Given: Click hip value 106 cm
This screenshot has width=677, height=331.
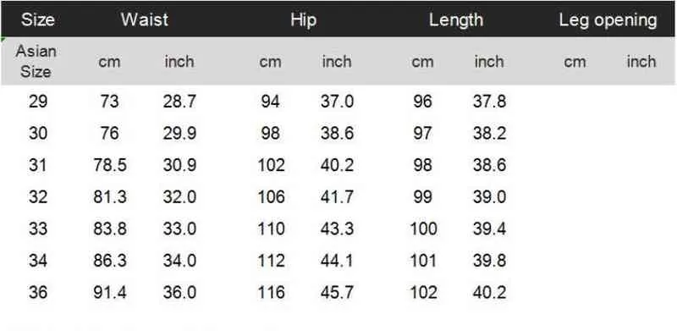Looking at the screenshot, I should pyautogui.click(x=271, y=197).
